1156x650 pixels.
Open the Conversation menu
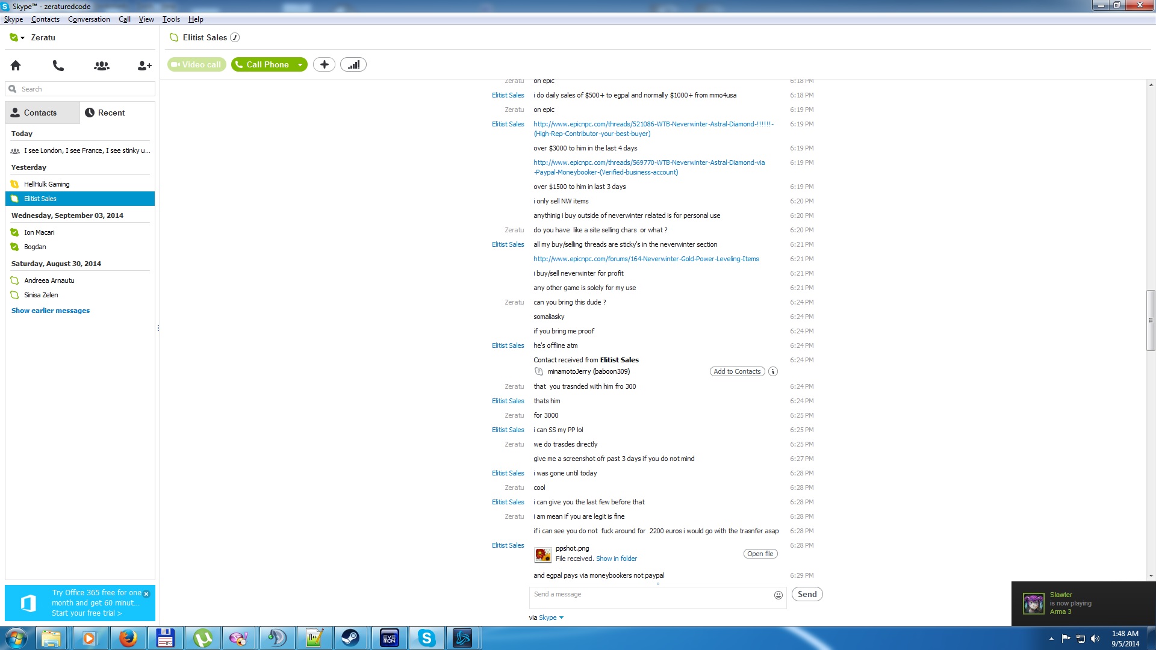click(x=89, y=19)
